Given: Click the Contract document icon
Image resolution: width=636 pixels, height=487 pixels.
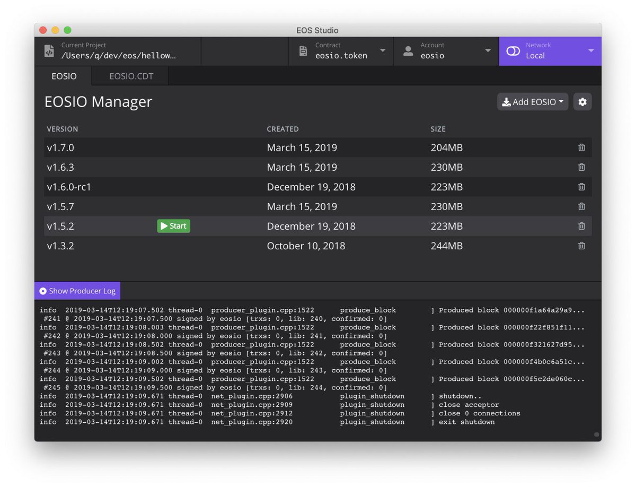Looking at the screenshot, I should (x=303, y=50).
